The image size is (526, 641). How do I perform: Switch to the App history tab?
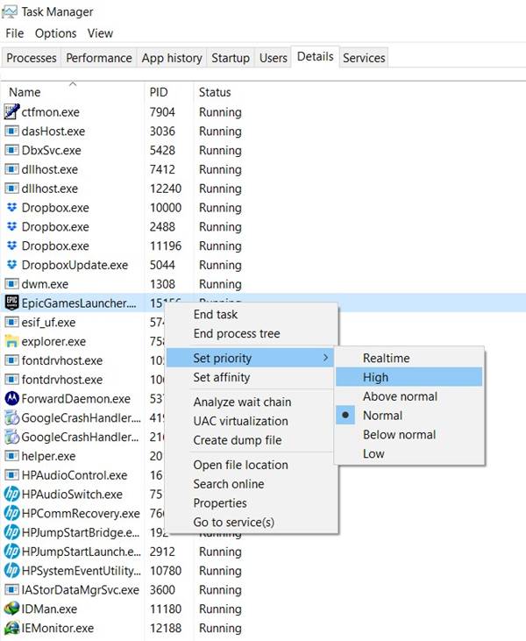click(172, 58)
